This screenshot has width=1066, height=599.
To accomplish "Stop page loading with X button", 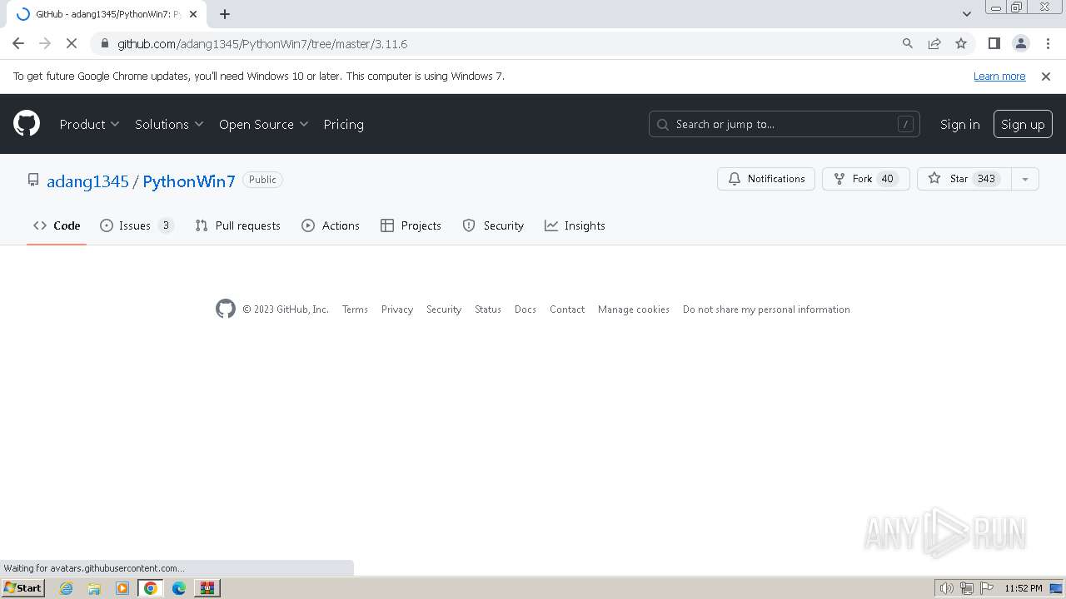I will pos(72,43).
